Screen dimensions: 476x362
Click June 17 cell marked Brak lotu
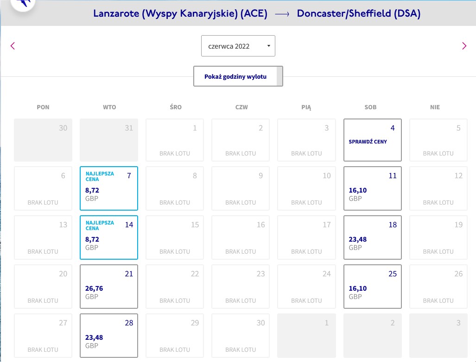[306, 237]
